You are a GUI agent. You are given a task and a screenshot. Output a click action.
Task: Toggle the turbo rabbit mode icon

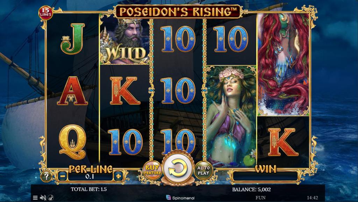click(51, 198)
